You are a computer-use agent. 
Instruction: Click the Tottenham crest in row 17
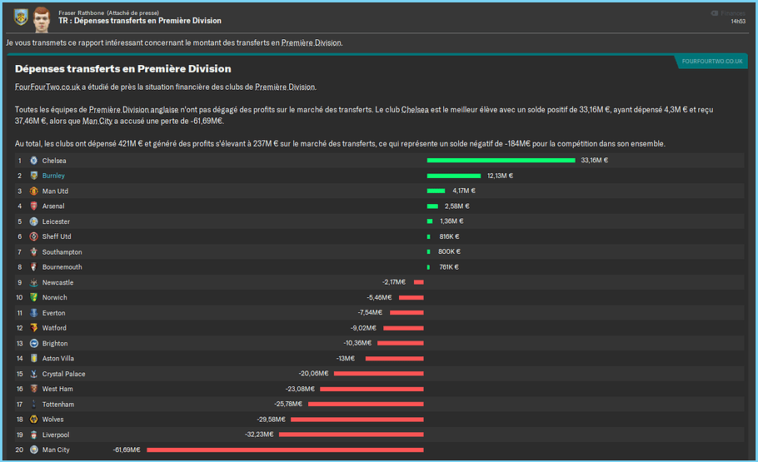pos(33,404)
